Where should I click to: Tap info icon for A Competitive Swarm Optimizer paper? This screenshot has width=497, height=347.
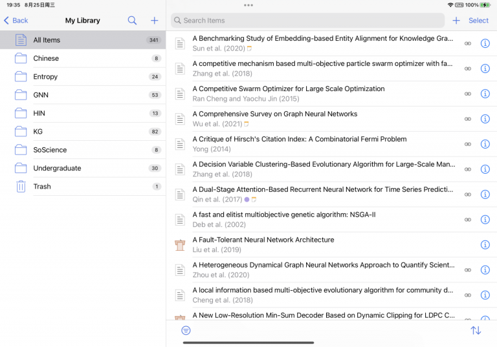click(485, 94)
